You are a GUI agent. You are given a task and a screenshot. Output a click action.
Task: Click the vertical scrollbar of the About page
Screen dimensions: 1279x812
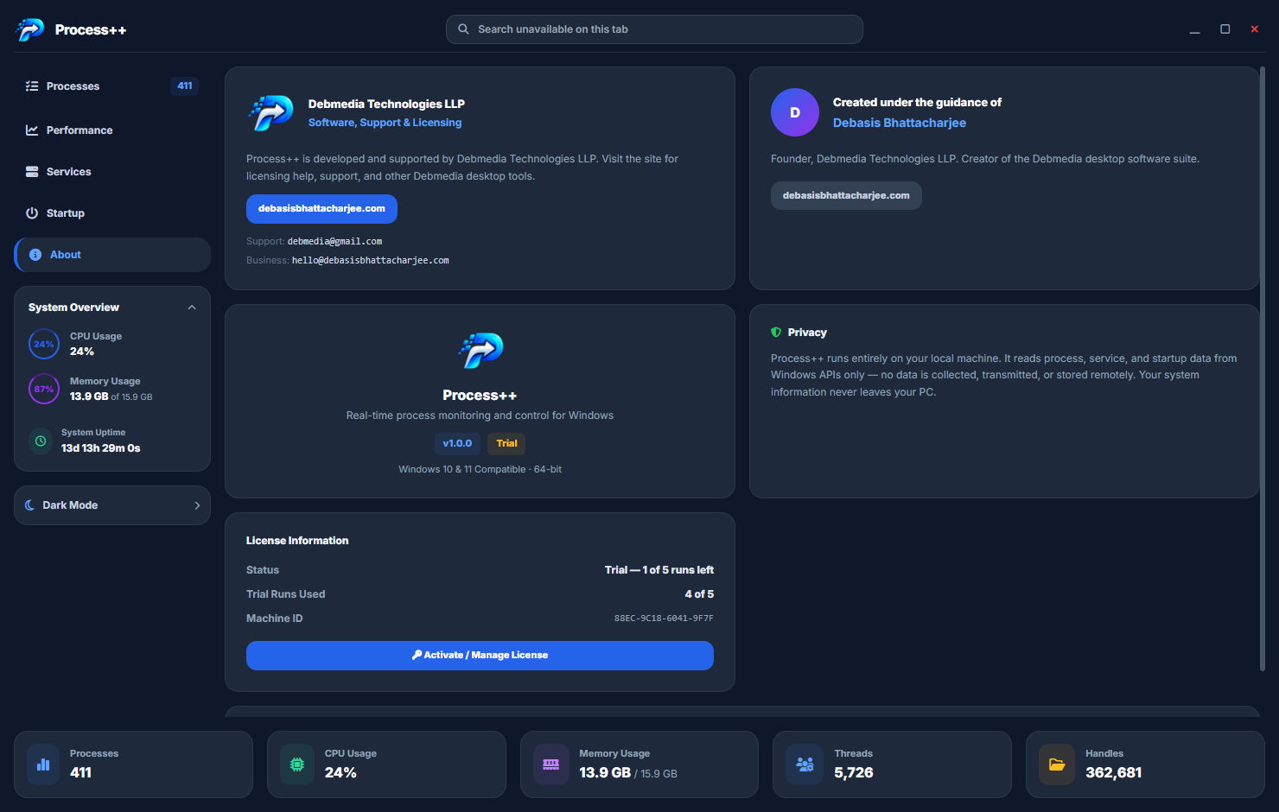point(1263,369)
